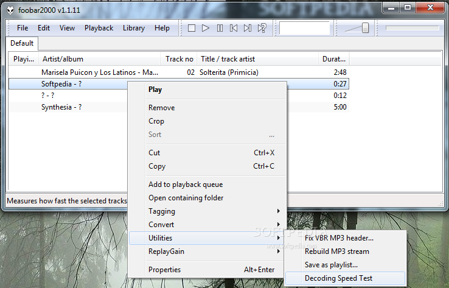Sort by the Artist/album column header
Viewport: 449px width, 288px height.
point(100,59)
